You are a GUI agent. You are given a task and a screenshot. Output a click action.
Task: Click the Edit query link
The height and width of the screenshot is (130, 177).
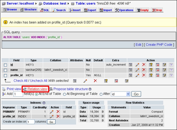click(x=138, y=45)
